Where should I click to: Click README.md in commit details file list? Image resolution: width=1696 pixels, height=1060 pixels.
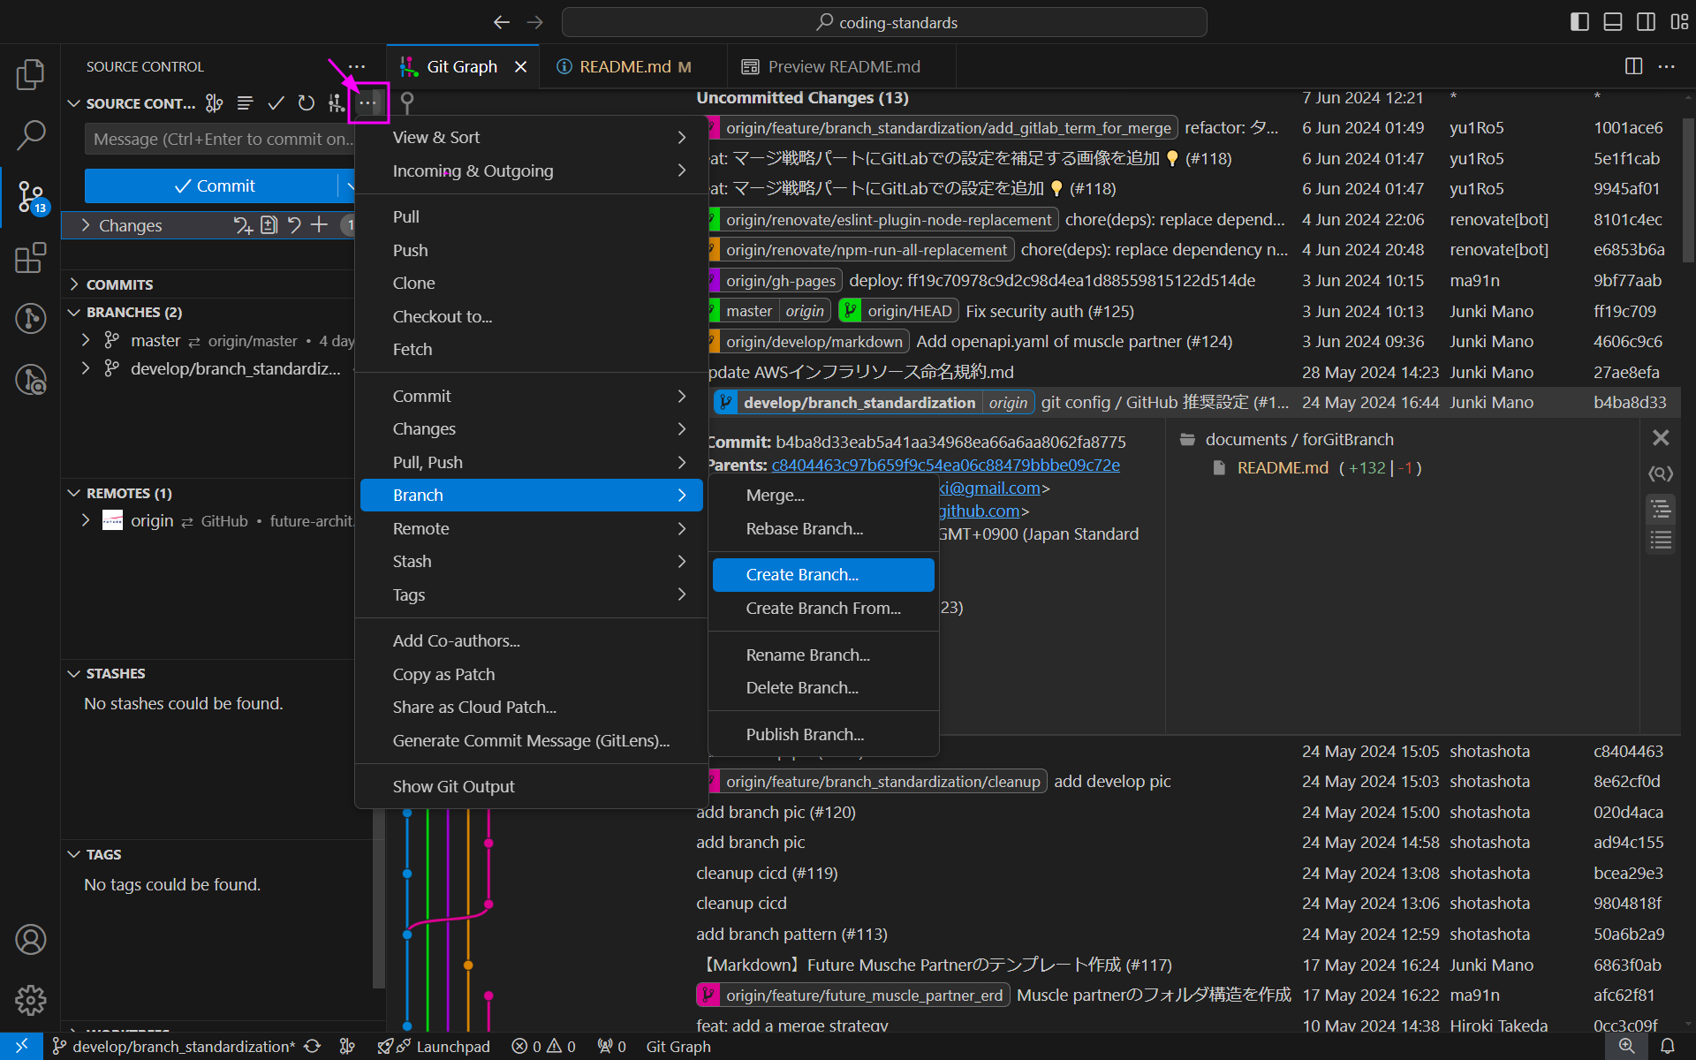[x=1283, y=467]
